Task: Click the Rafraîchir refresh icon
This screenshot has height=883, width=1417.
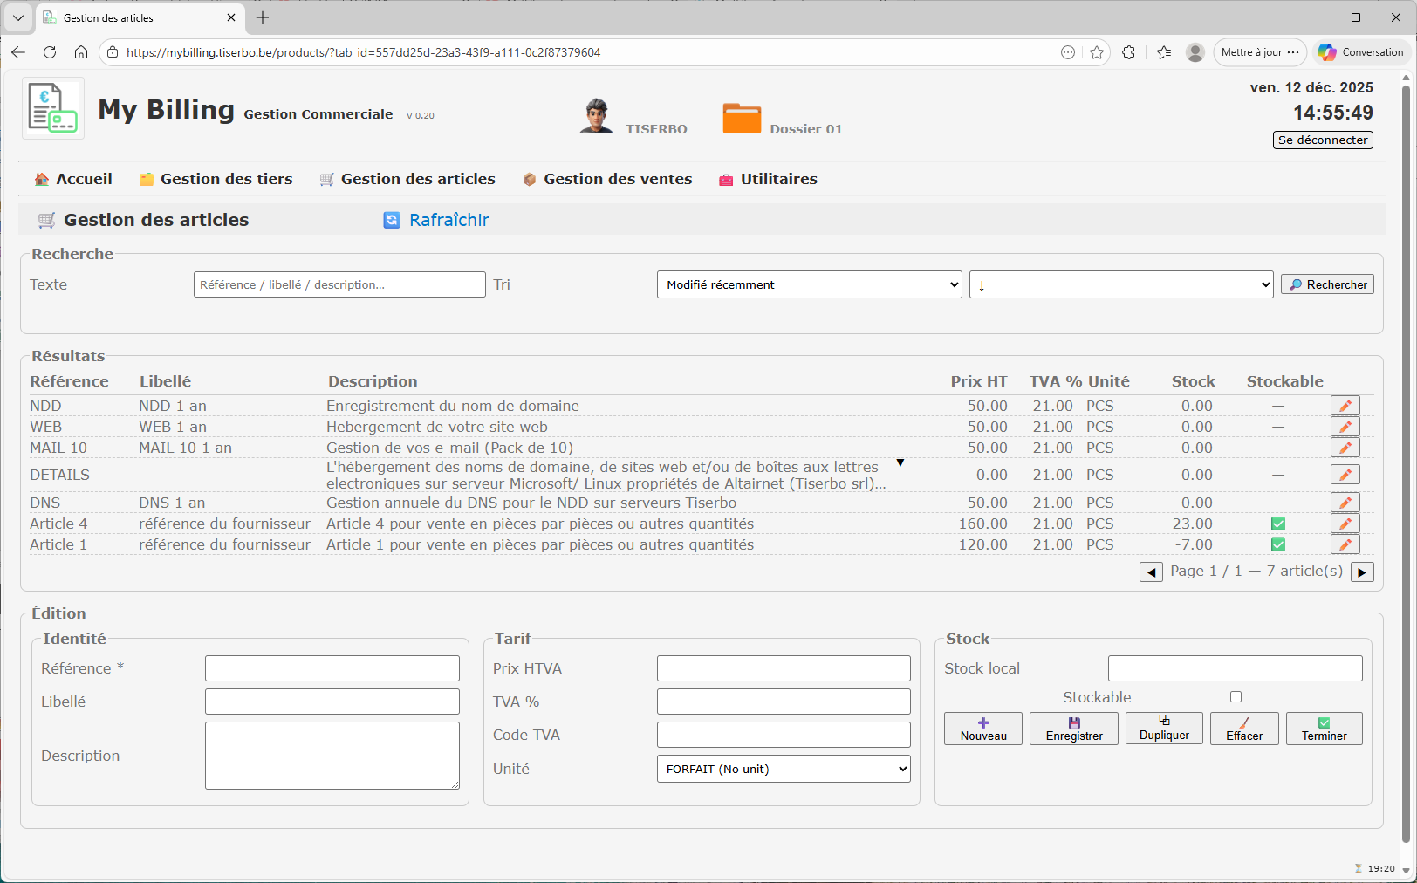Action: [x=390, y=220]
